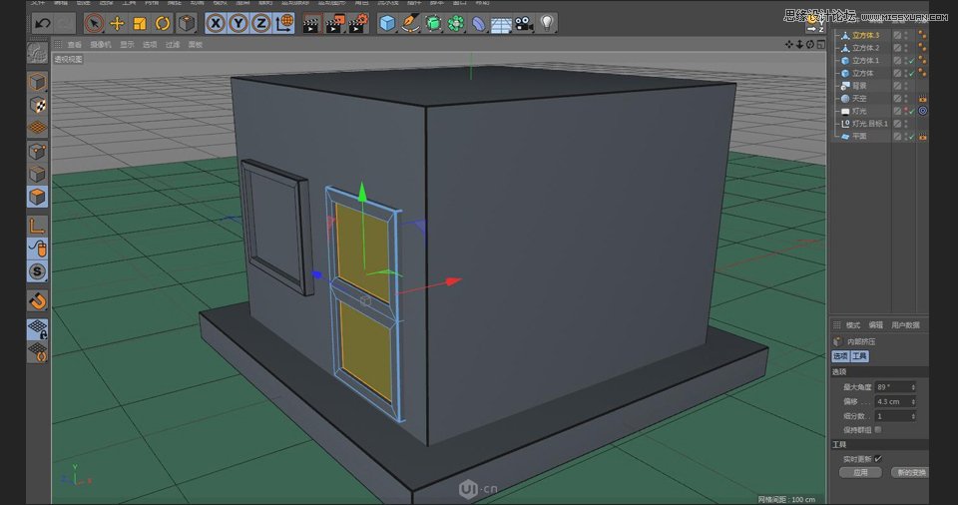Toggle the Y axis lock

(x=239, y=24)
